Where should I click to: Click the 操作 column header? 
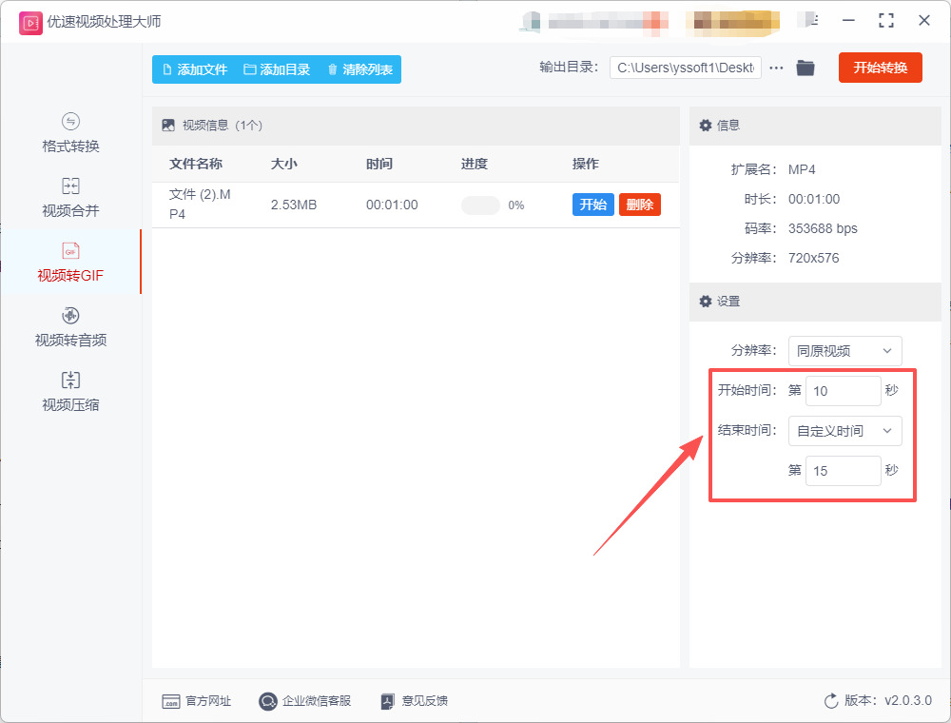585,164
